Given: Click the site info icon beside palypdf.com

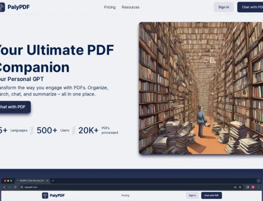Looking at the screenshot, I should (22, 187).
